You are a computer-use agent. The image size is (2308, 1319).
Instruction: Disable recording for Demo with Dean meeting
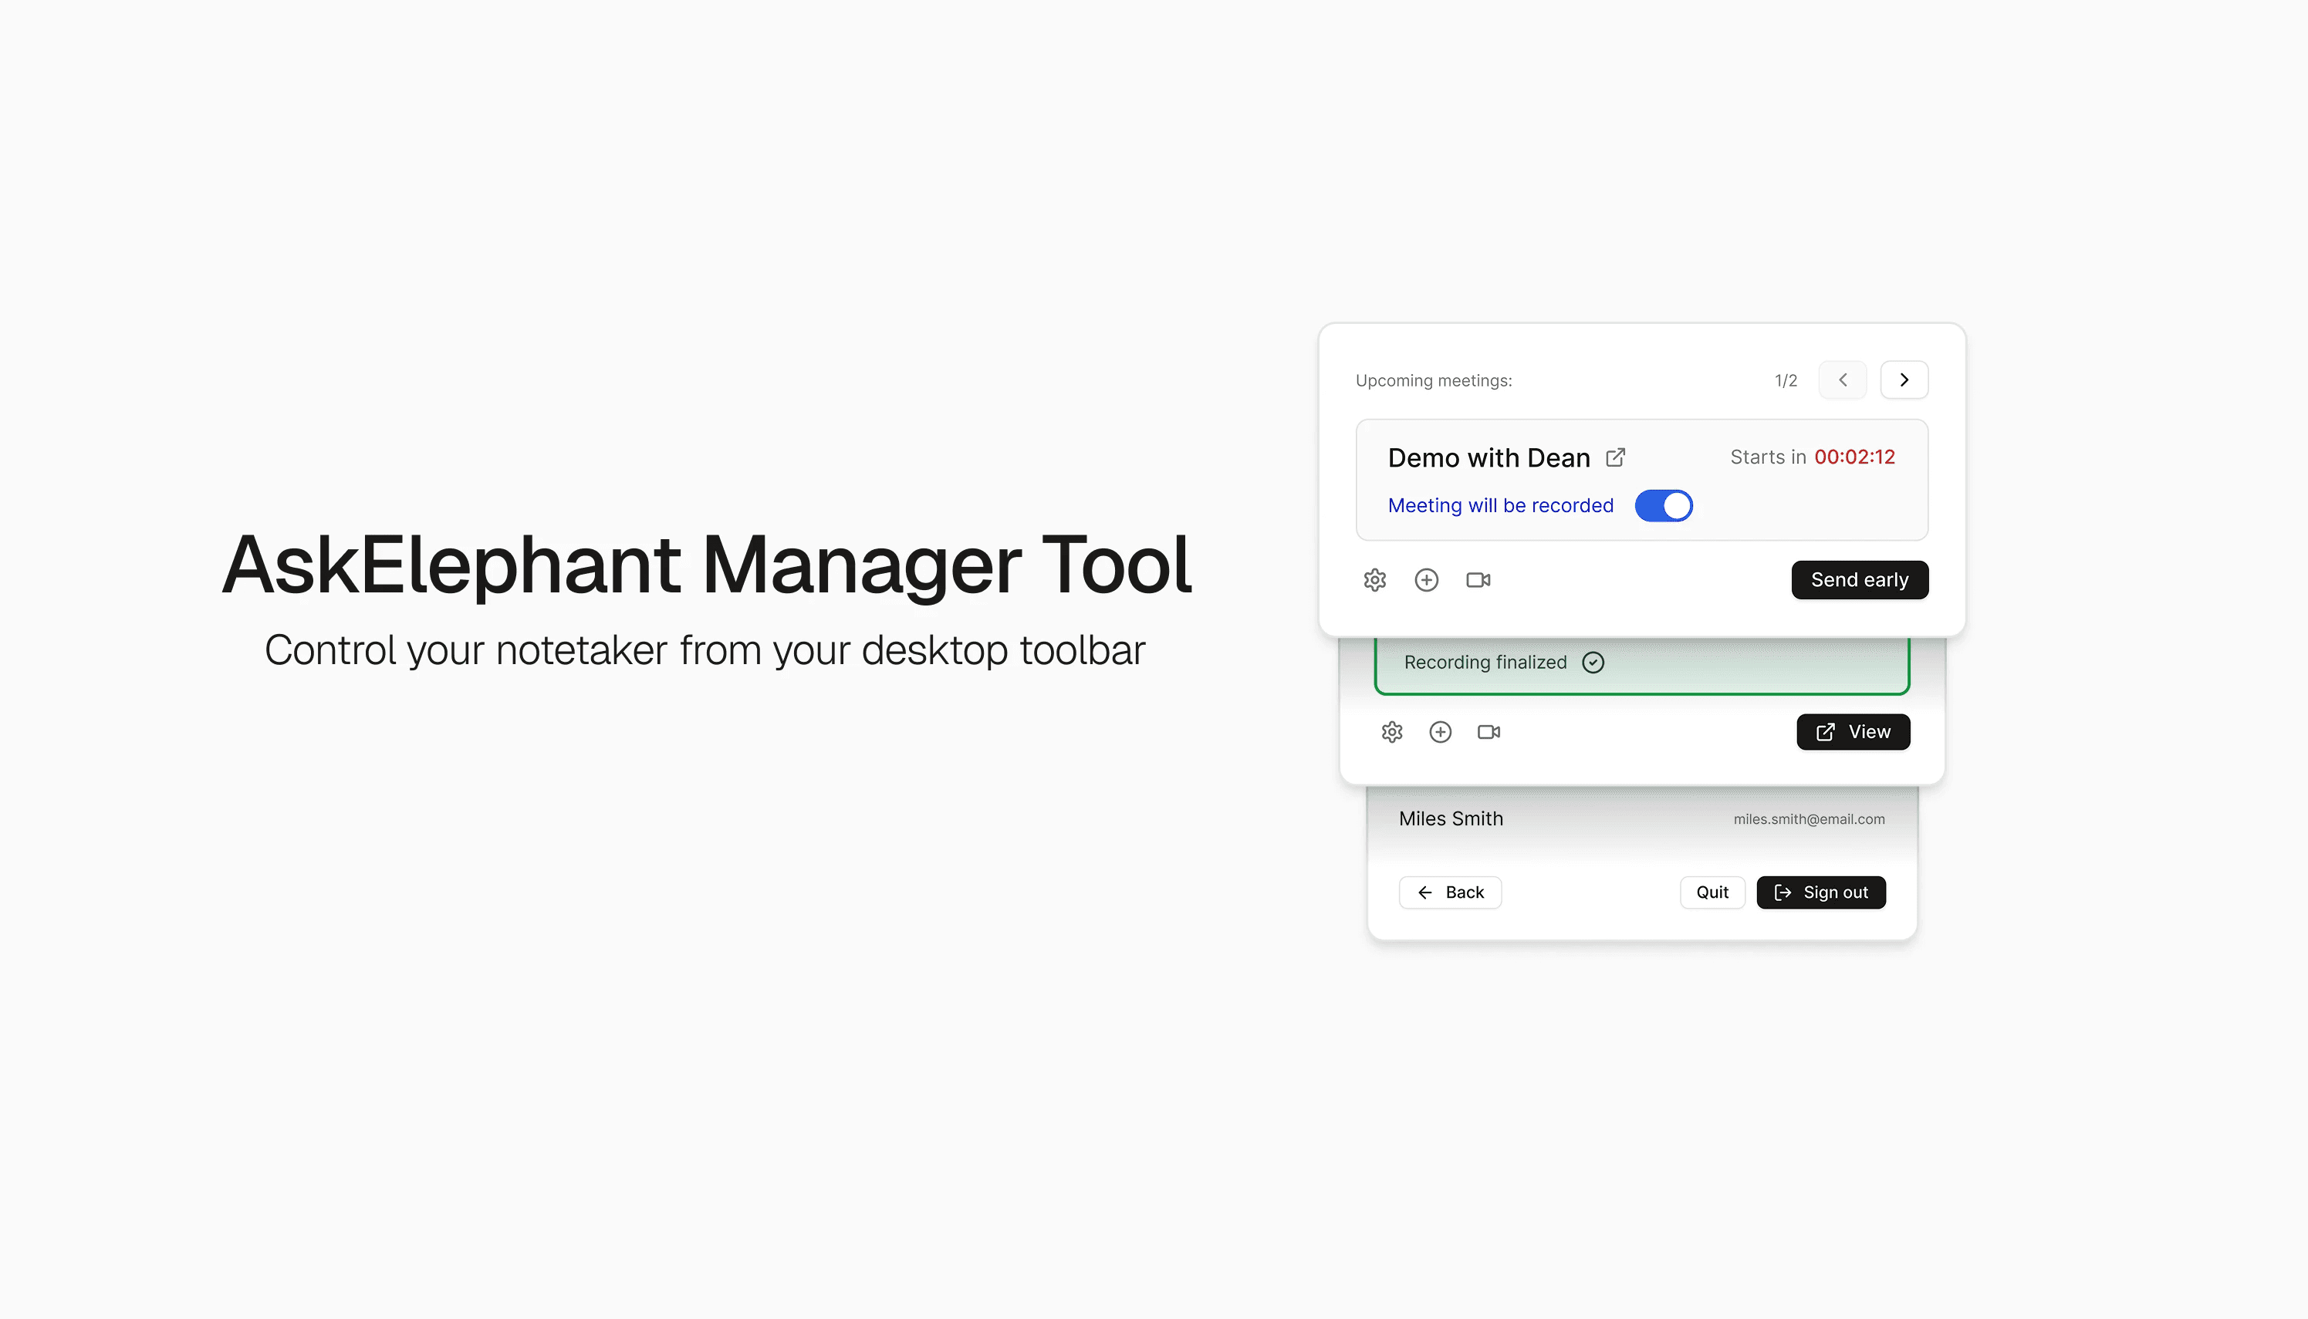(1664, 505)
